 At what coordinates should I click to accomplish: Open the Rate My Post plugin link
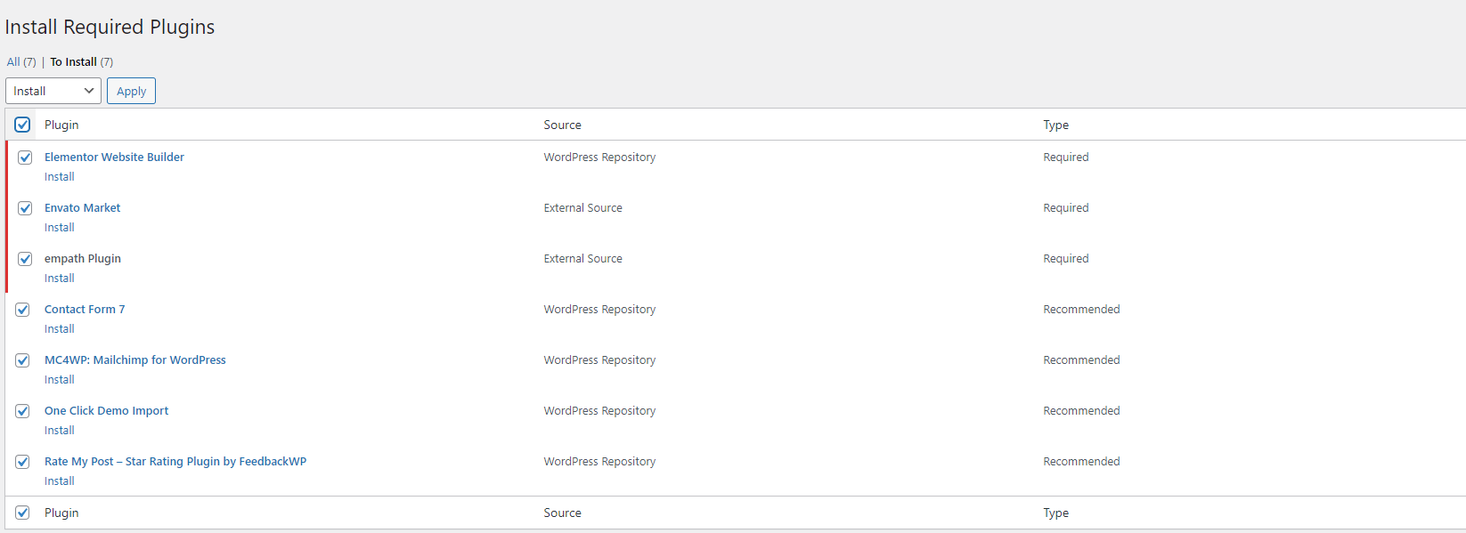point(175,462)
